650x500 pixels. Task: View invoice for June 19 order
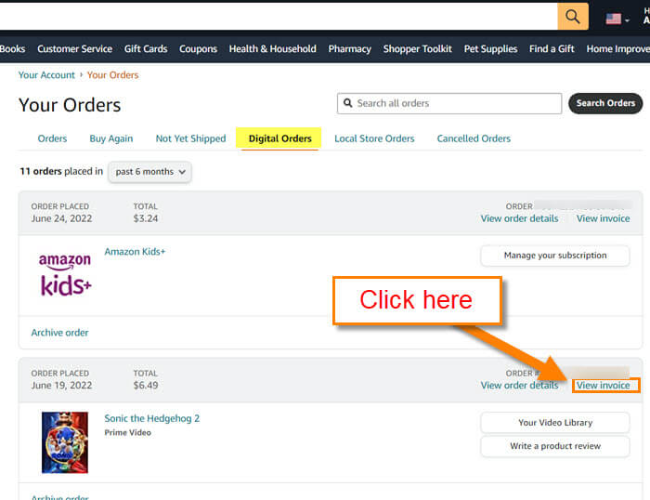604,386
